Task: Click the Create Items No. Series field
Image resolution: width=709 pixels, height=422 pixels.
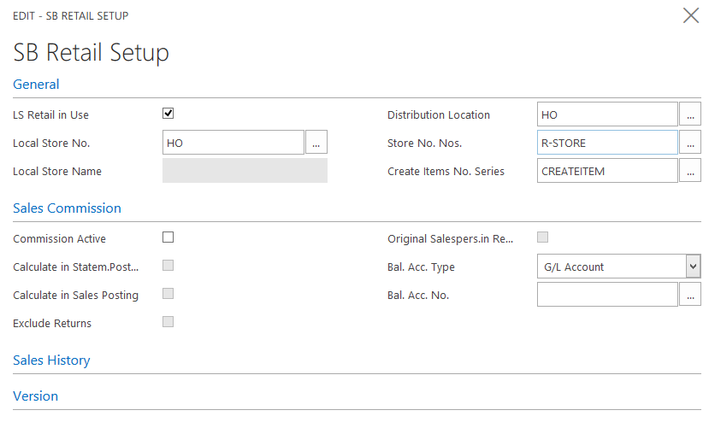Action: 607,171
